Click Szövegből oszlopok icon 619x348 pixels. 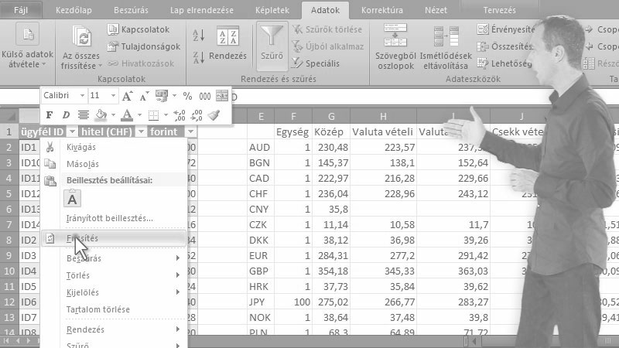click(395, 35)
